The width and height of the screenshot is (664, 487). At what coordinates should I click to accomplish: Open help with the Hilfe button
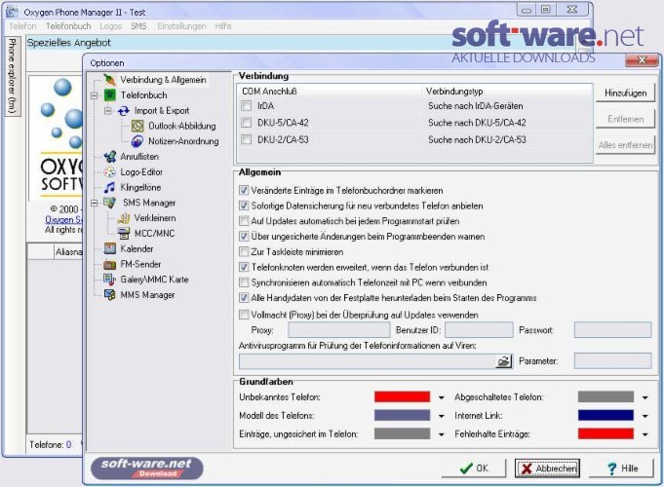(x=622, y=468)
